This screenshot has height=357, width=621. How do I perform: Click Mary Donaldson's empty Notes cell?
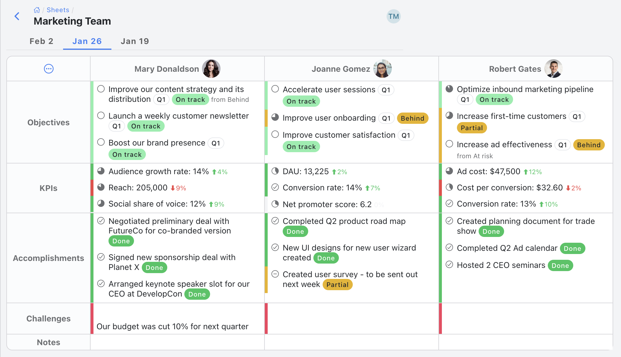177,342
